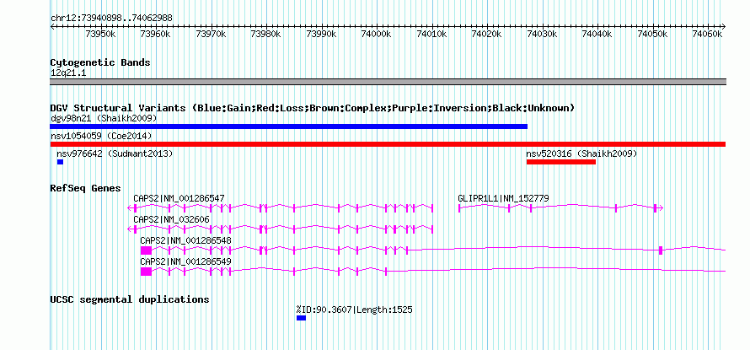Click the 12q21.1 band label
The width and height of the screenshot is (750, 350).
pos(68,73)
